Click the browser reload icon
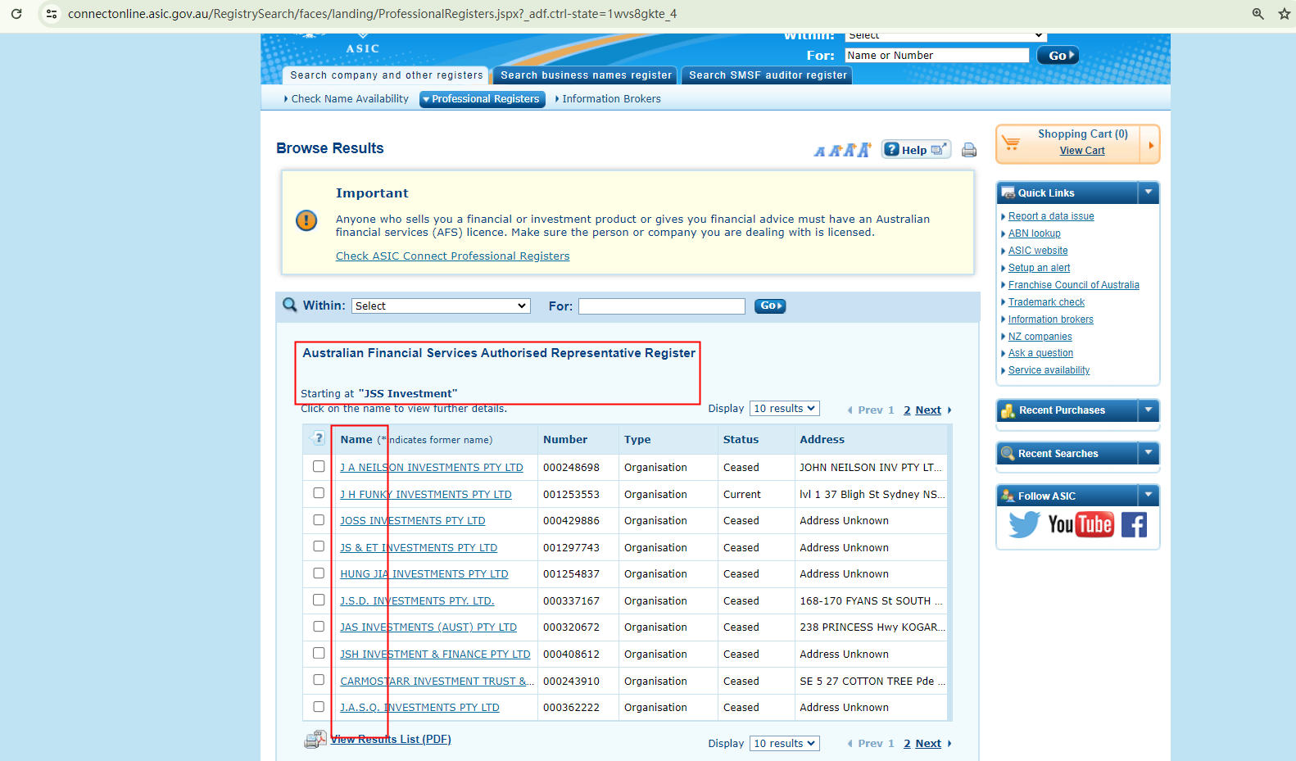 click(16, 14)
